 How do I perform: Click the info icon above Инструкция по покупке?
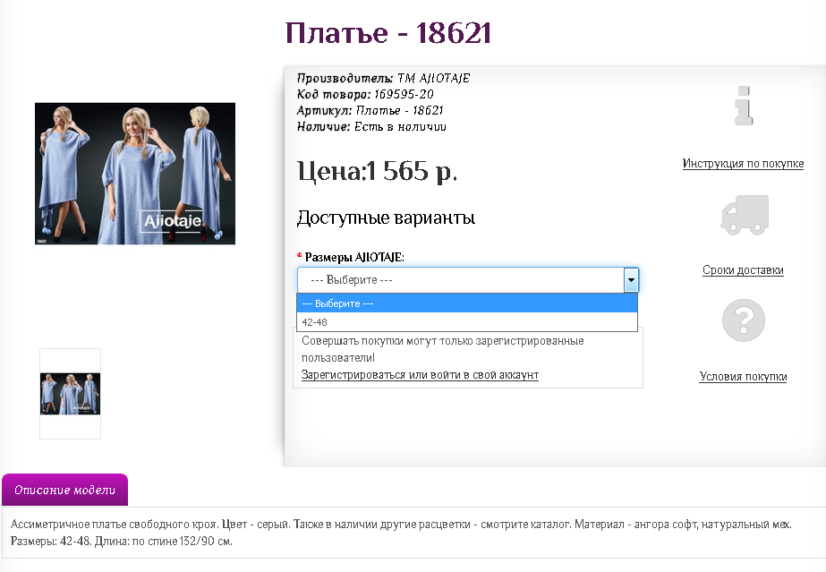click(x=744, y=106)
